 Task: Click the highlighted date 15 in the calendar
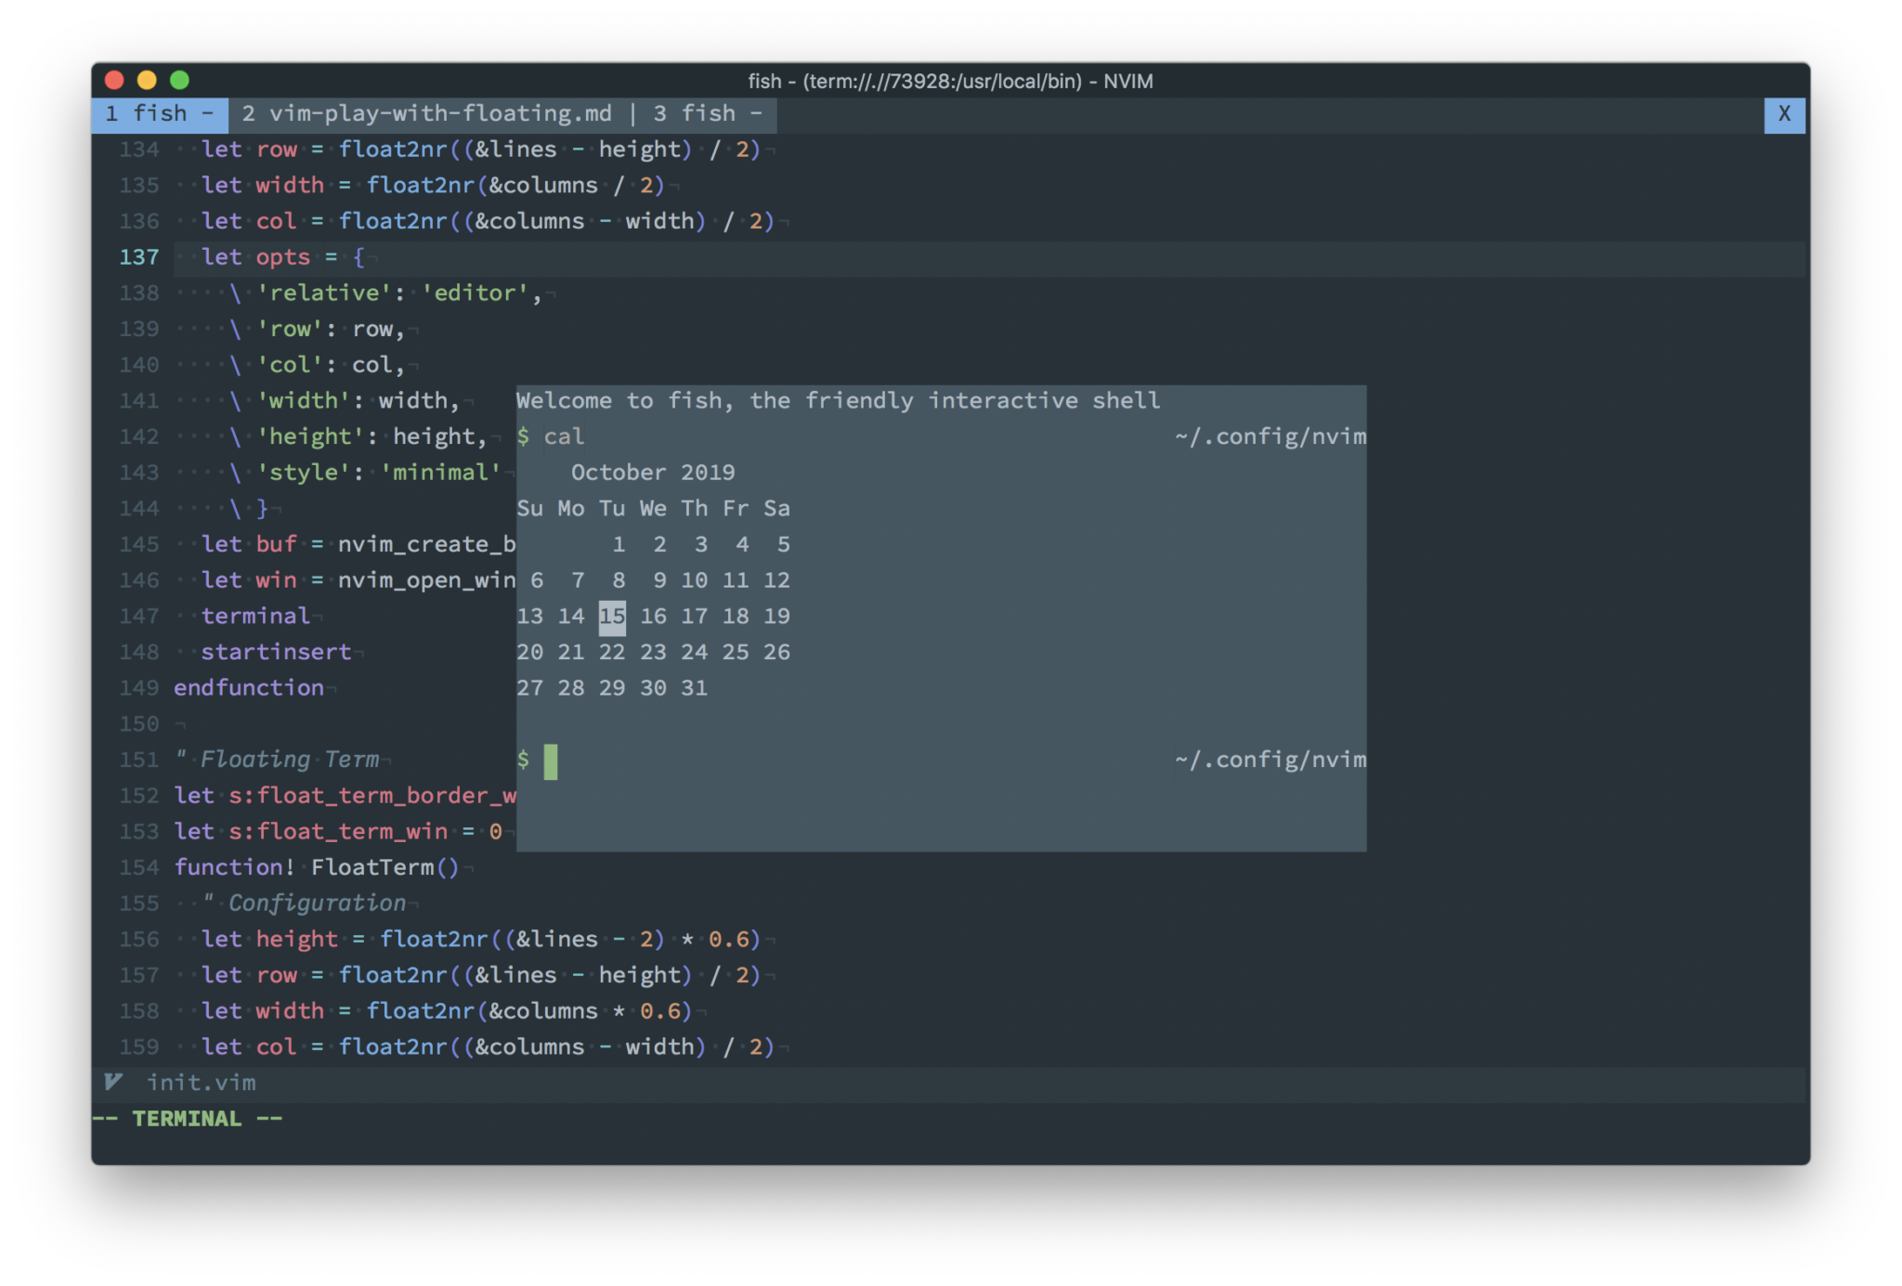click(612, 616)
